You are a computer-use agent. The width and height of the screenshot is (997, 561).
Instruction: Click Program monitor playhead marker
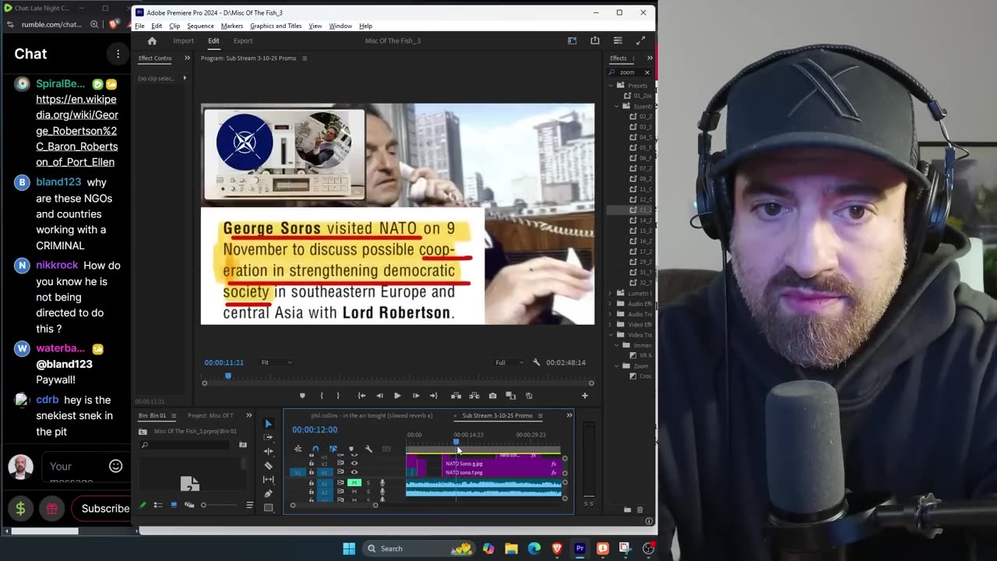pyautogui.click(x=228, y=376)
